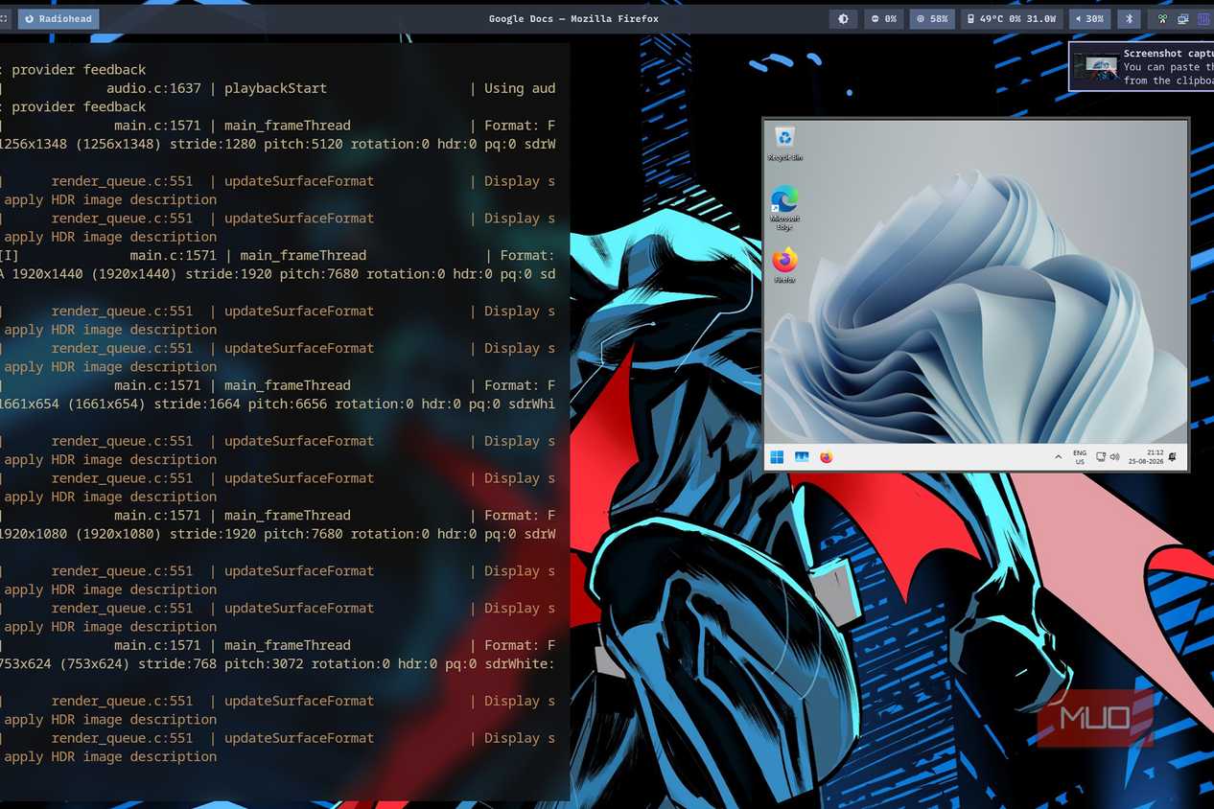
Task: Open the Widgets taskbar icon
Action: [x=802, y=457]
